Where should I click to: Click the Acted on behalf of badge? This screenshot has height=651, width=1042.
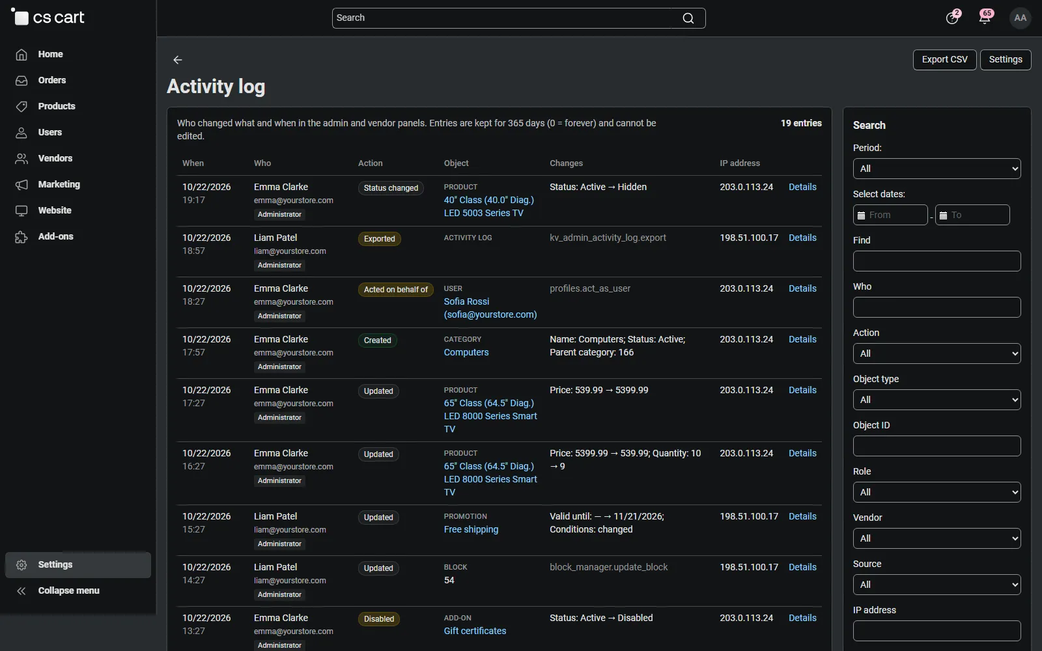[396, 290]
